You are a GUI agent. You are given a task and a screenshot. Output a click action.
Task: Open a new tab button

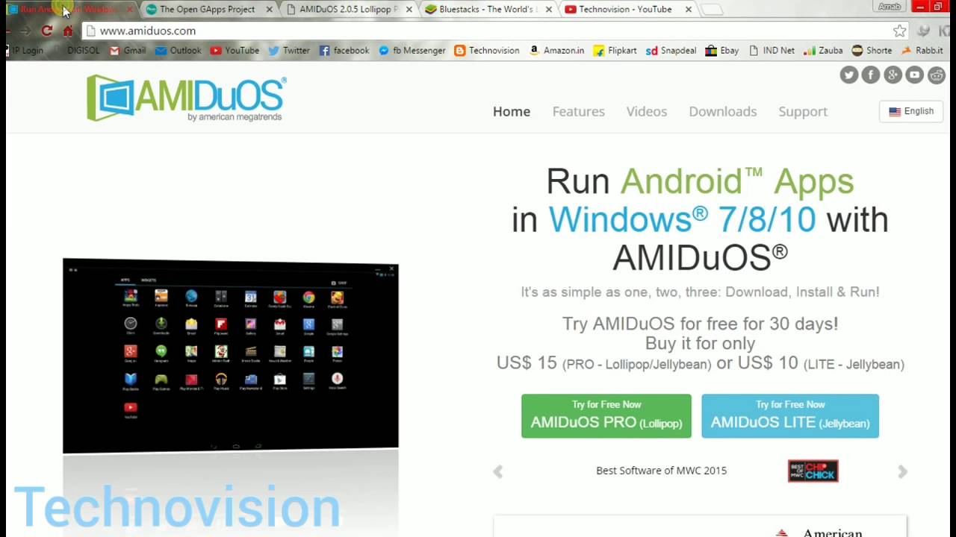point(713,9)
